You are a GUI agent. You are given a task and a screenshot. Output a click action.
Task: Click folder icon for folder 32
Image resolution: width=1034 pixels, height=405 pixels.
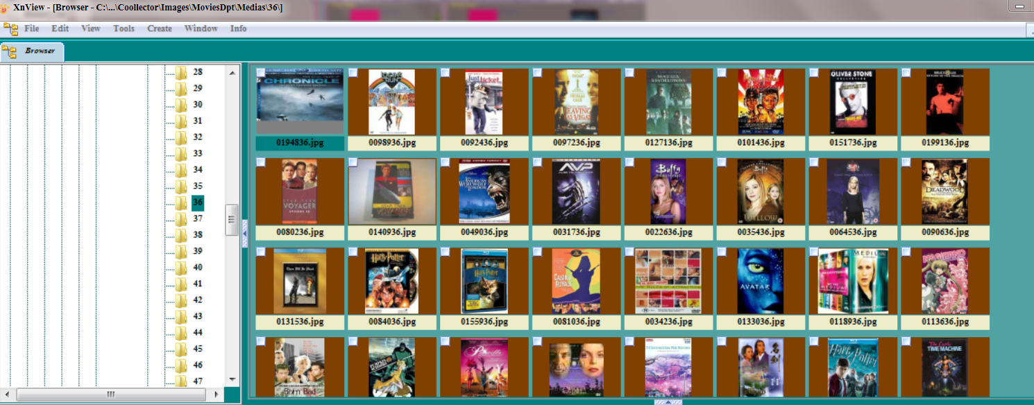[x=181, y=137]
